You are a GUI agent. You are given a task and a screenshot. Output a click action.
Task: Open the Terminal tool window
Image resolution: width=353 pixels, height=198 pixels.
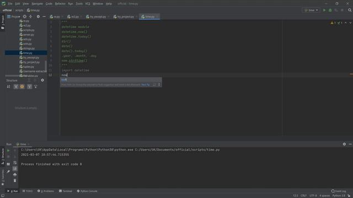click(66, 191)
